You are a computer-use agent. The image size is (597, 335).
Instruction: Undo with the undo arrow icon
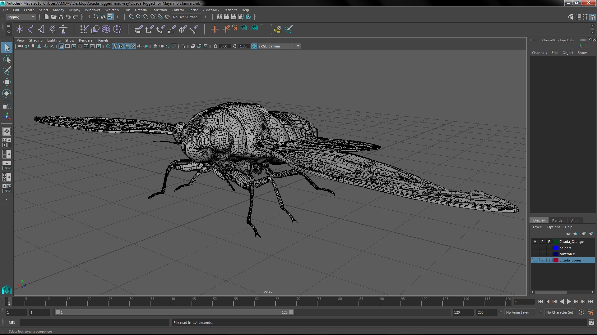pos(68,17)
